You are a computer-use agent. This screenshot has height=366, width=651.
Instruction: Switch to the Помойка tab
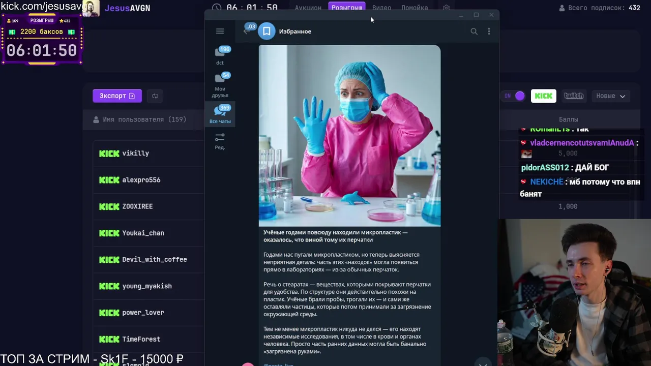pos(415,8)
